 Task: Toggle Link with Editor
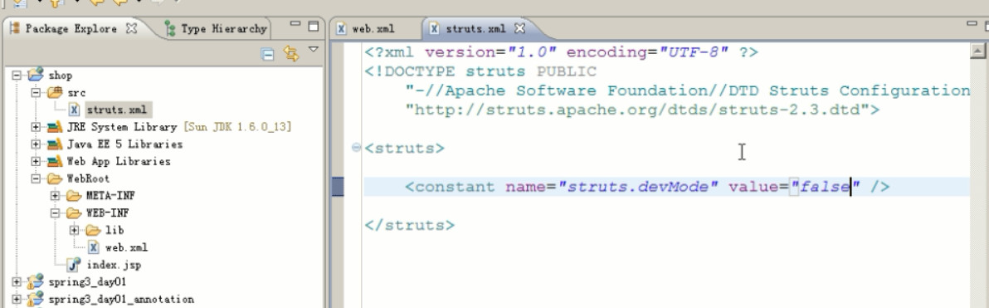point(290,54)
